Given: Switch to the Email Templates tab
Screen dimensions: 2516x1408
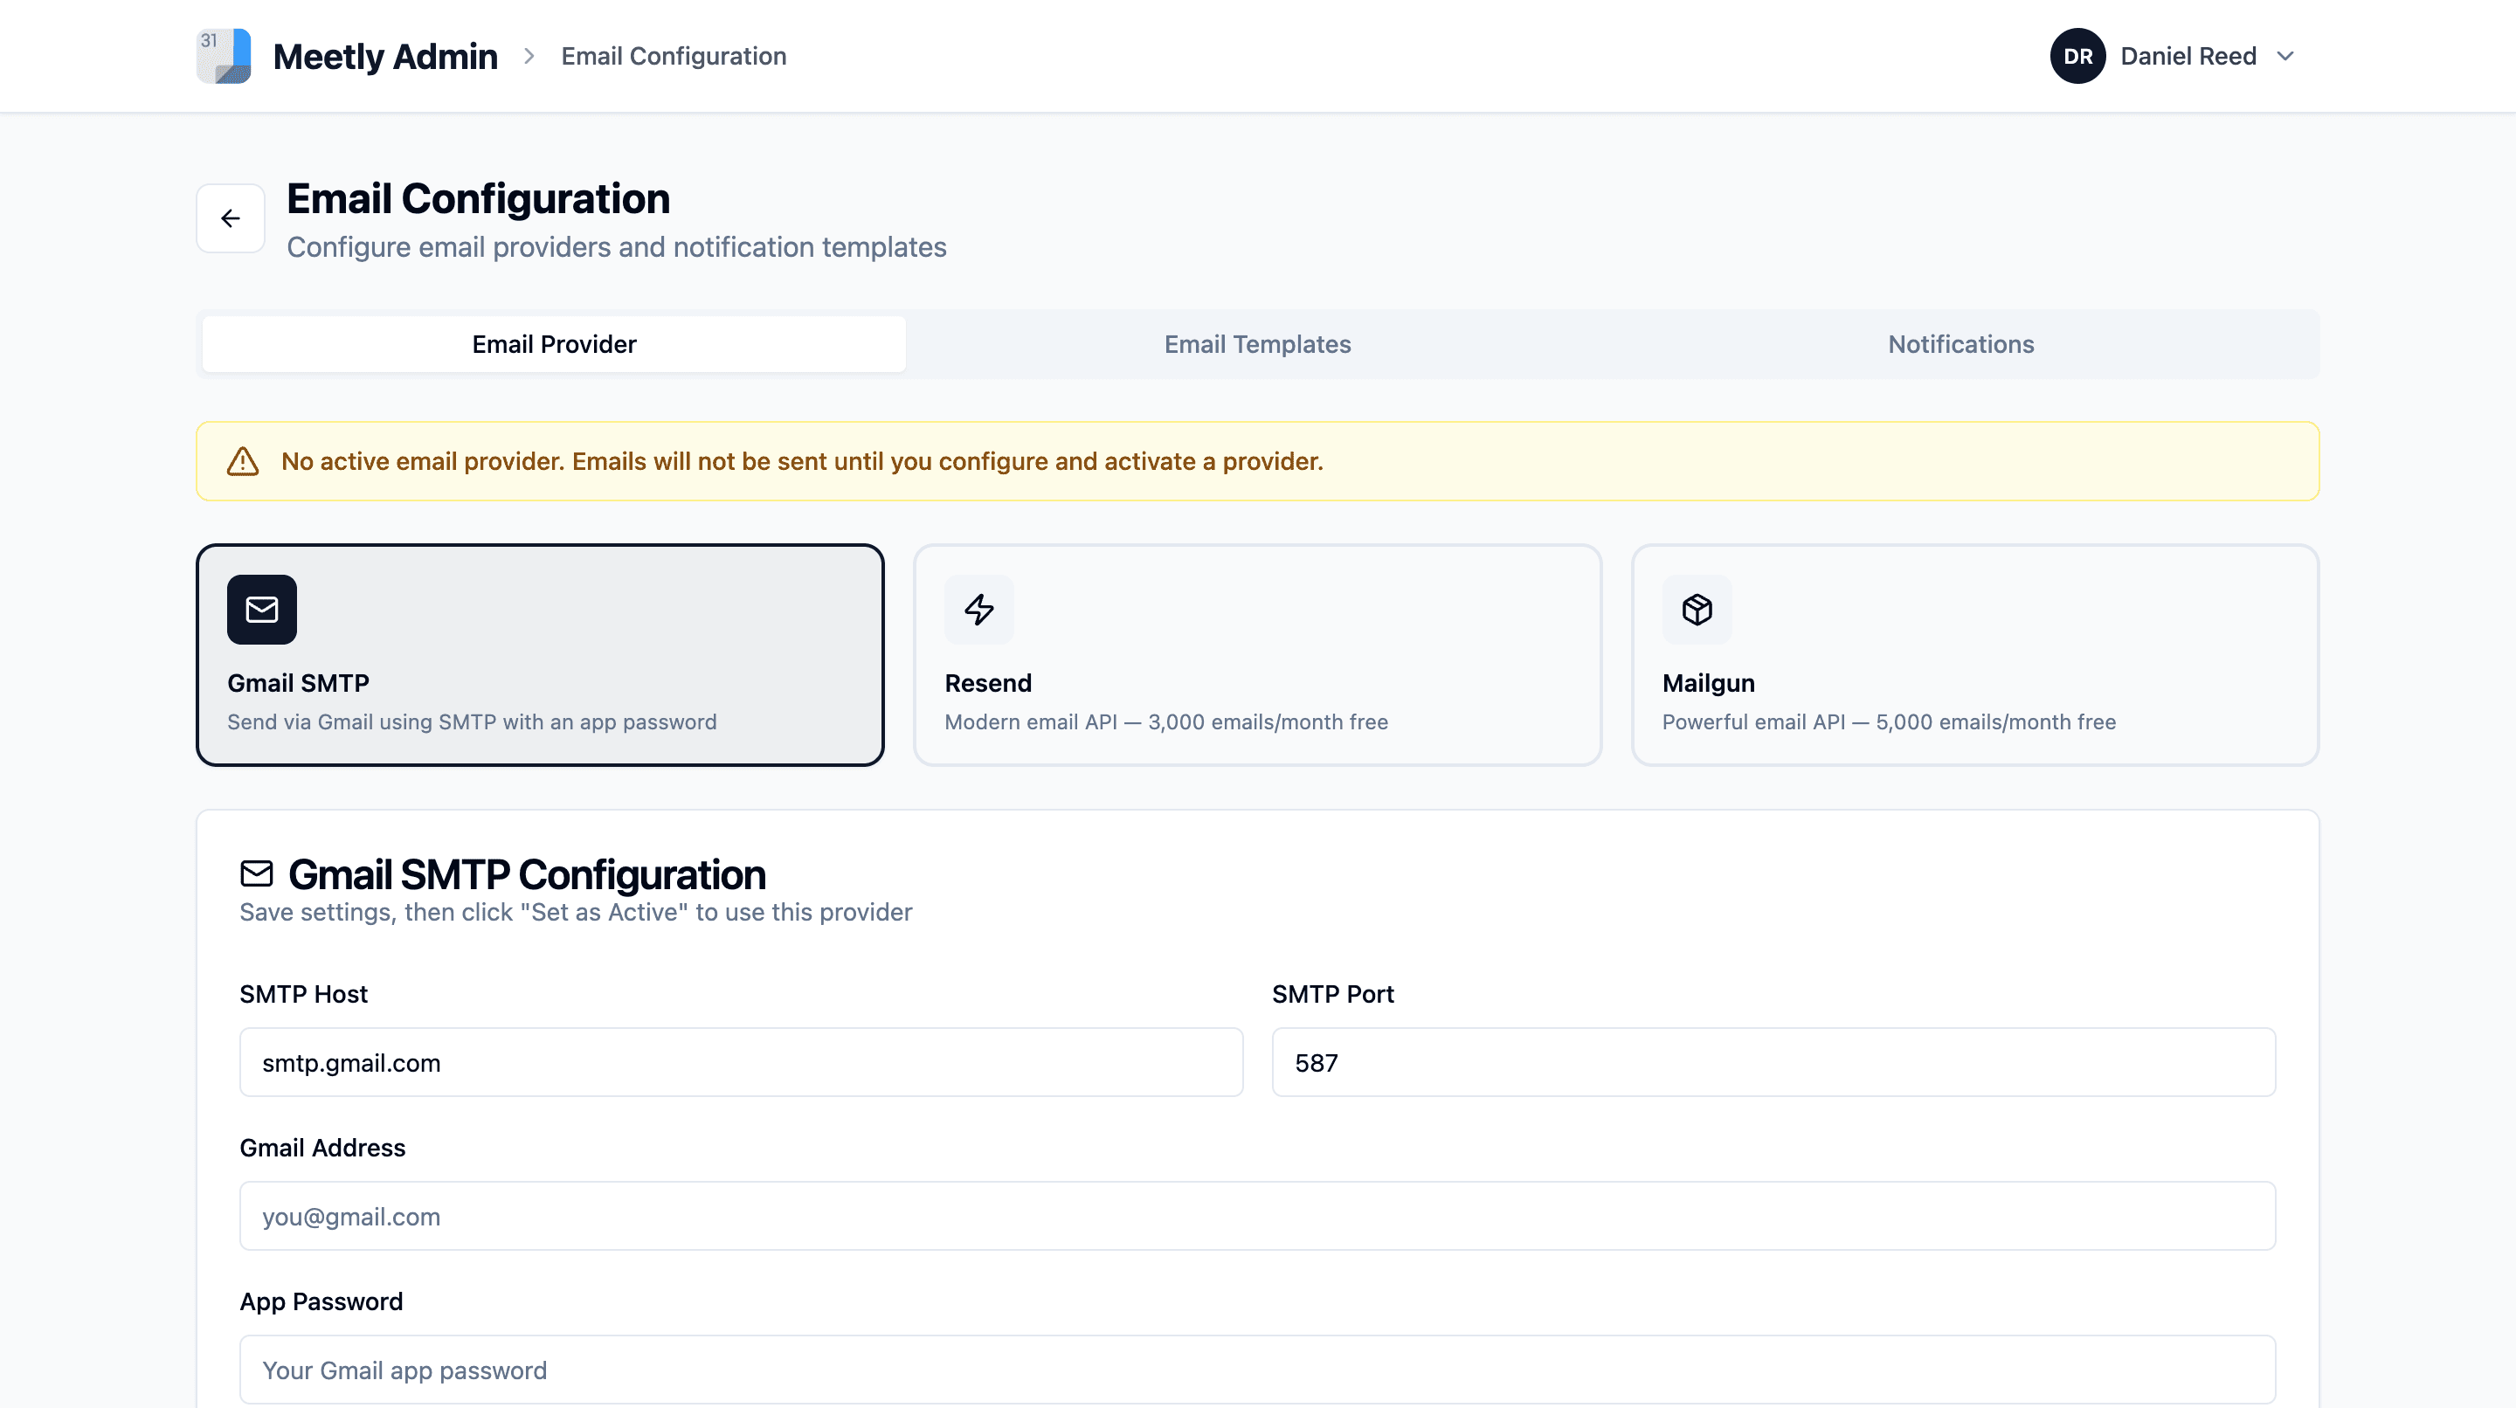Looking at the screenshot, I should pyautogui.click(x=1257, y=343).
